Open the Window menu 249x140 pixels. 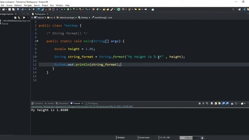coord(60,5)
